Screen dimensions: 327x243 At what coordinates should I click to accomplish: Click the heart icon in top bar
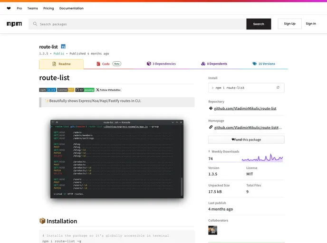[x=9, y=8]
